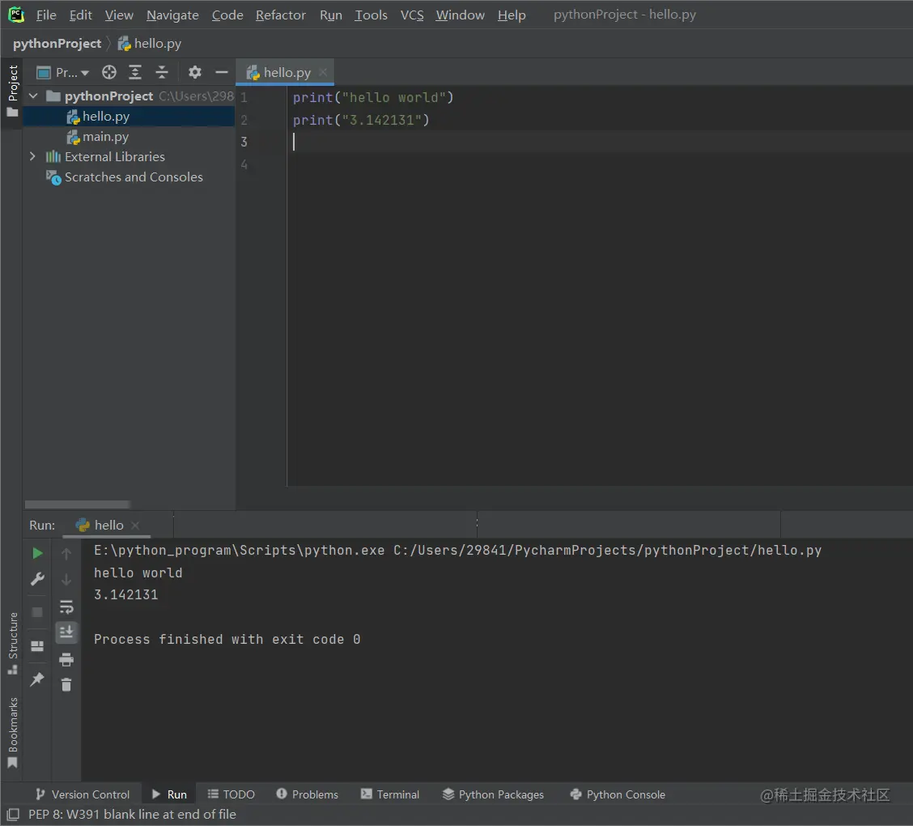Clear run output using trash icon
The height and width of the screenshot is (826, 913).
pyautogui.click(x=66, y=684)
